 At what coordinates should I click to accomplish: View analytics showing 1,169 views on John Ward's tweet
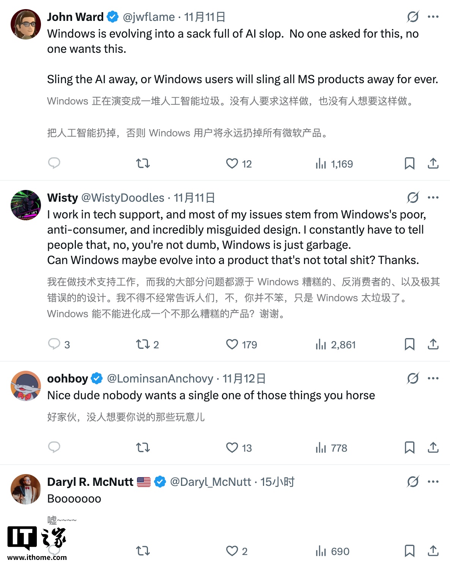[x=334, y=163]
